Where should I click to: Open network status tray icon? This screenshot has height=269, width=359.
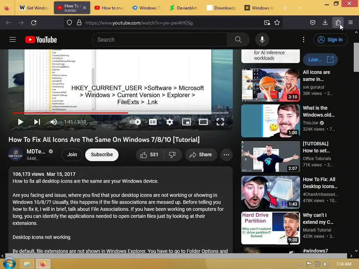coord(318,264)
